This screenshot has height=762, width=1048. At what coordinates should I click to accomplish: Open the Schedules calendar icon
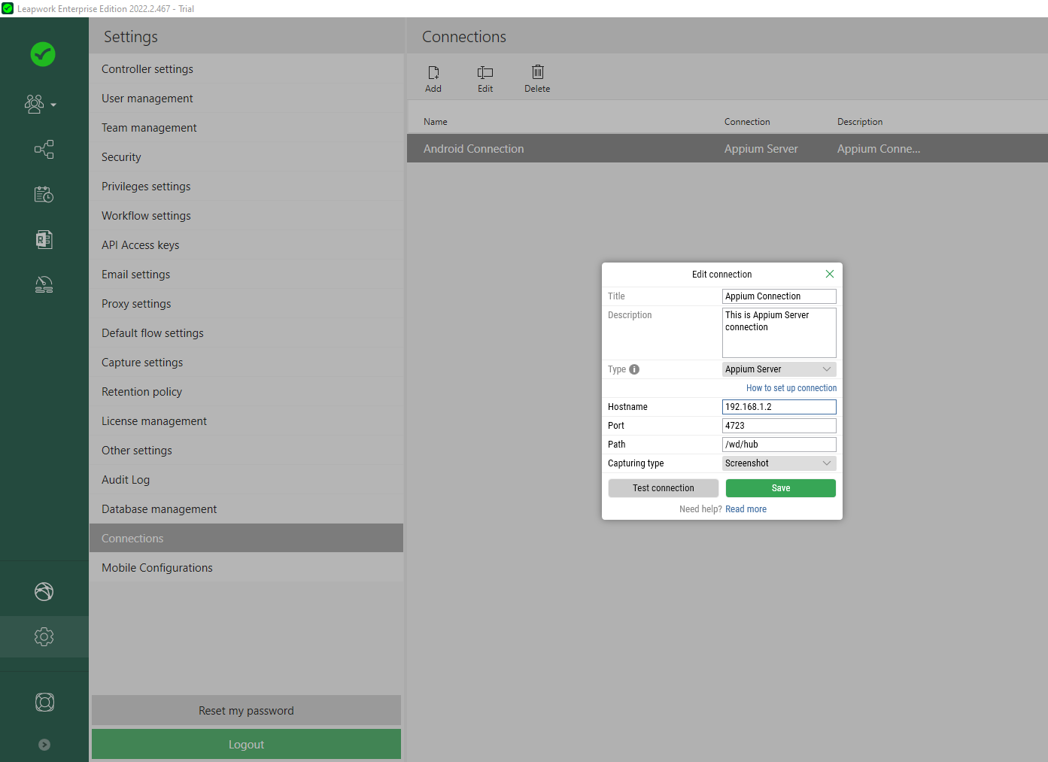44,194
